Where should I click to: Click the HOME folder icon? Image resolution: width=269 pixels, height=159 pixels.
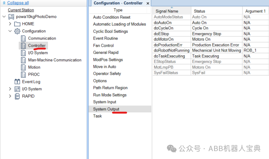point(17,24)
